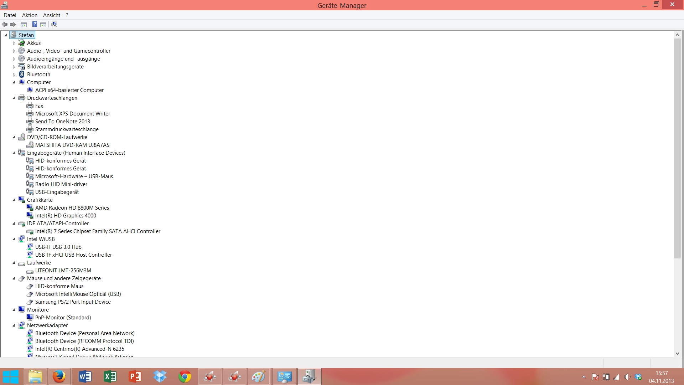
Task: Click the Back arrow in the toolbar
Action: pos(5,25)
